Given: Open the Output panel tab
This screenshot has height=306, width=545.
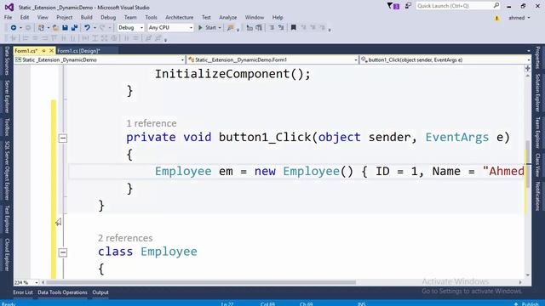Looking at the screenshot, I should coord(100,292).
